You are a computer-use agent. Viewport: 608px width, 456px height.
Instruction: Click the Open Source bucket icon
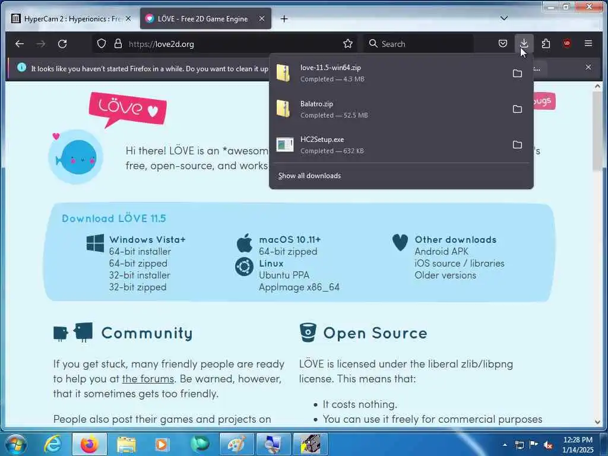pyautogui.click(x=308, y=332)
